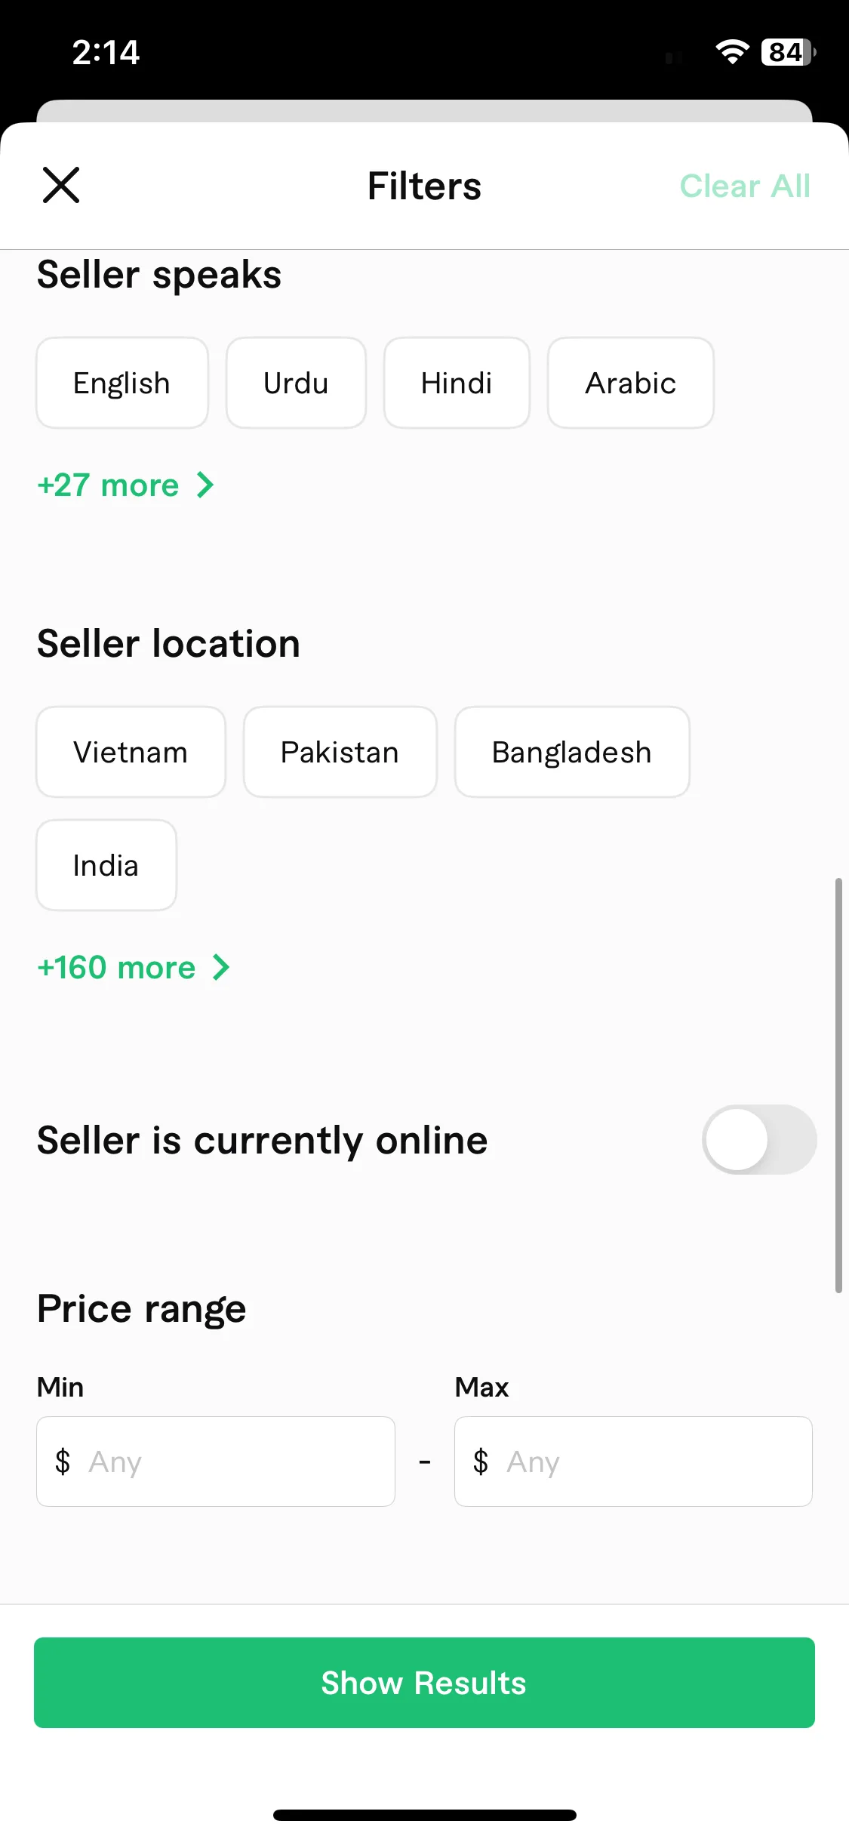Screen dimensions: 849x1839
Task: Tap the clock showing 2:14
Action: tap(106, 53)
